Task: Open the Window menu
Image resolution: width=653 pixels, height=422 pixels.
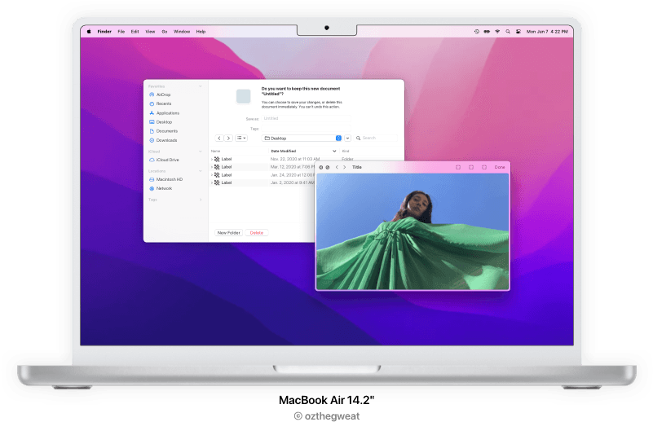Action: 182,31
